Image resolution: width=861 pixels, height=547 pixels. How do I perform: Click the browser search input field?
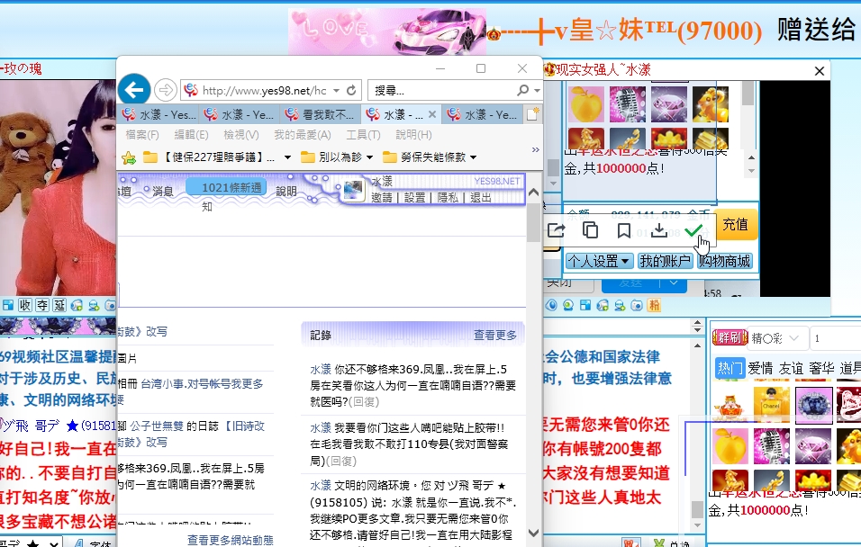(x=441, y=90)
